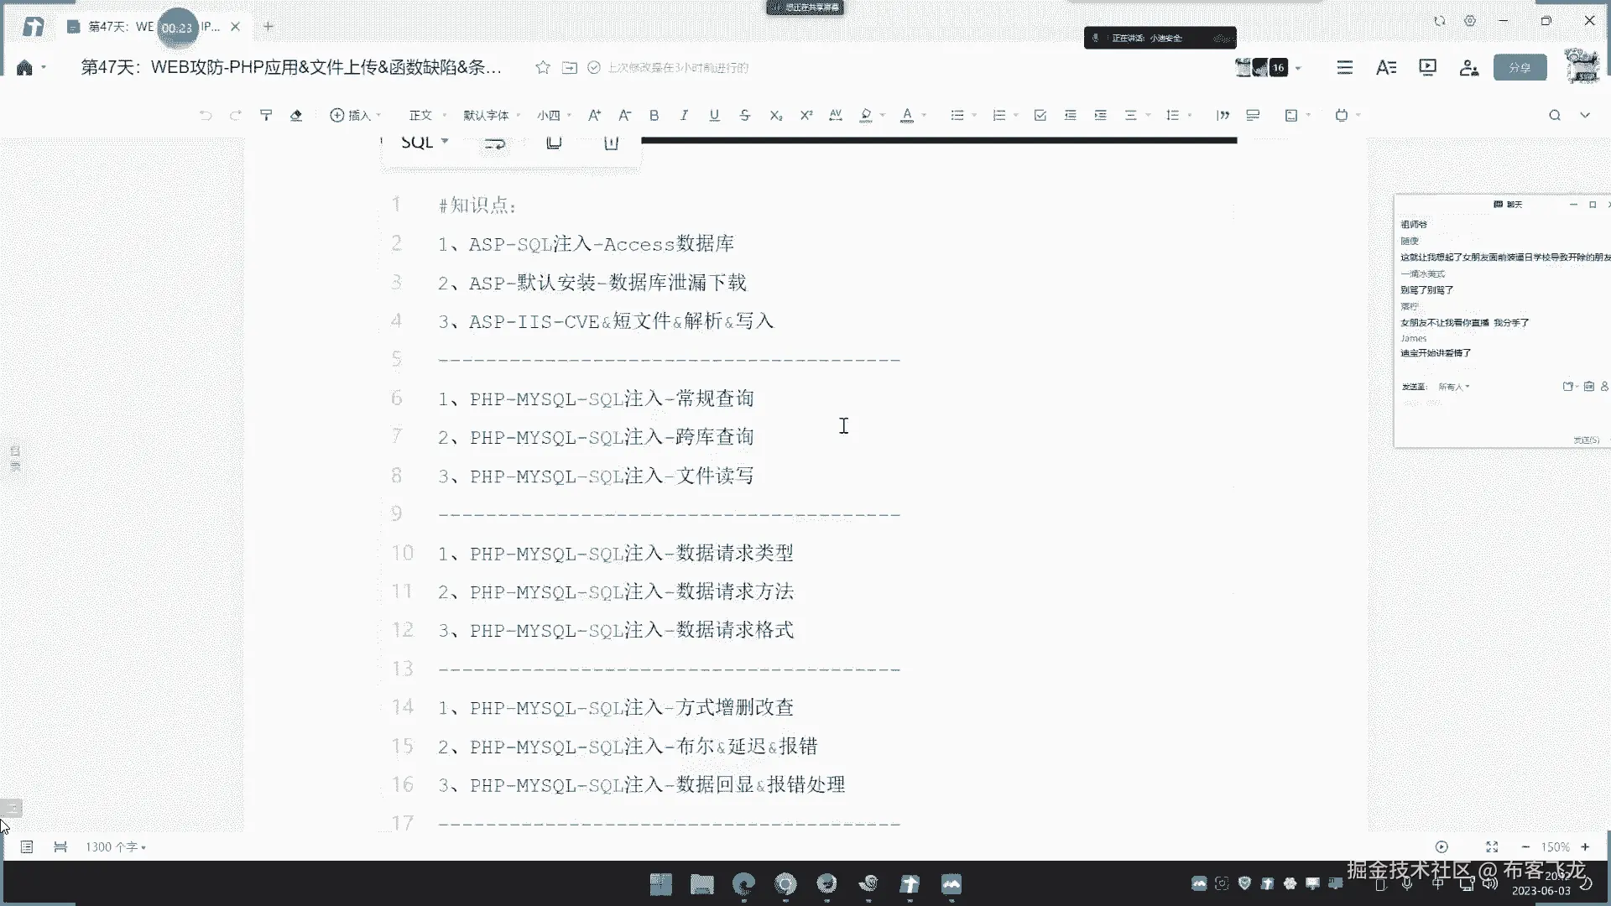1611x906 pixels.
Task: Click the quote block icon
Action: 1223,115
